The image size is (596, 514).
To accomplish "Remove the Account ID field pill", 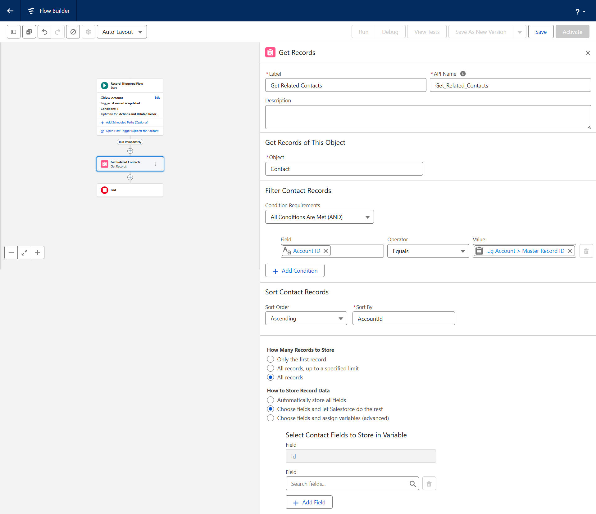I will click(x=325, y=251).
